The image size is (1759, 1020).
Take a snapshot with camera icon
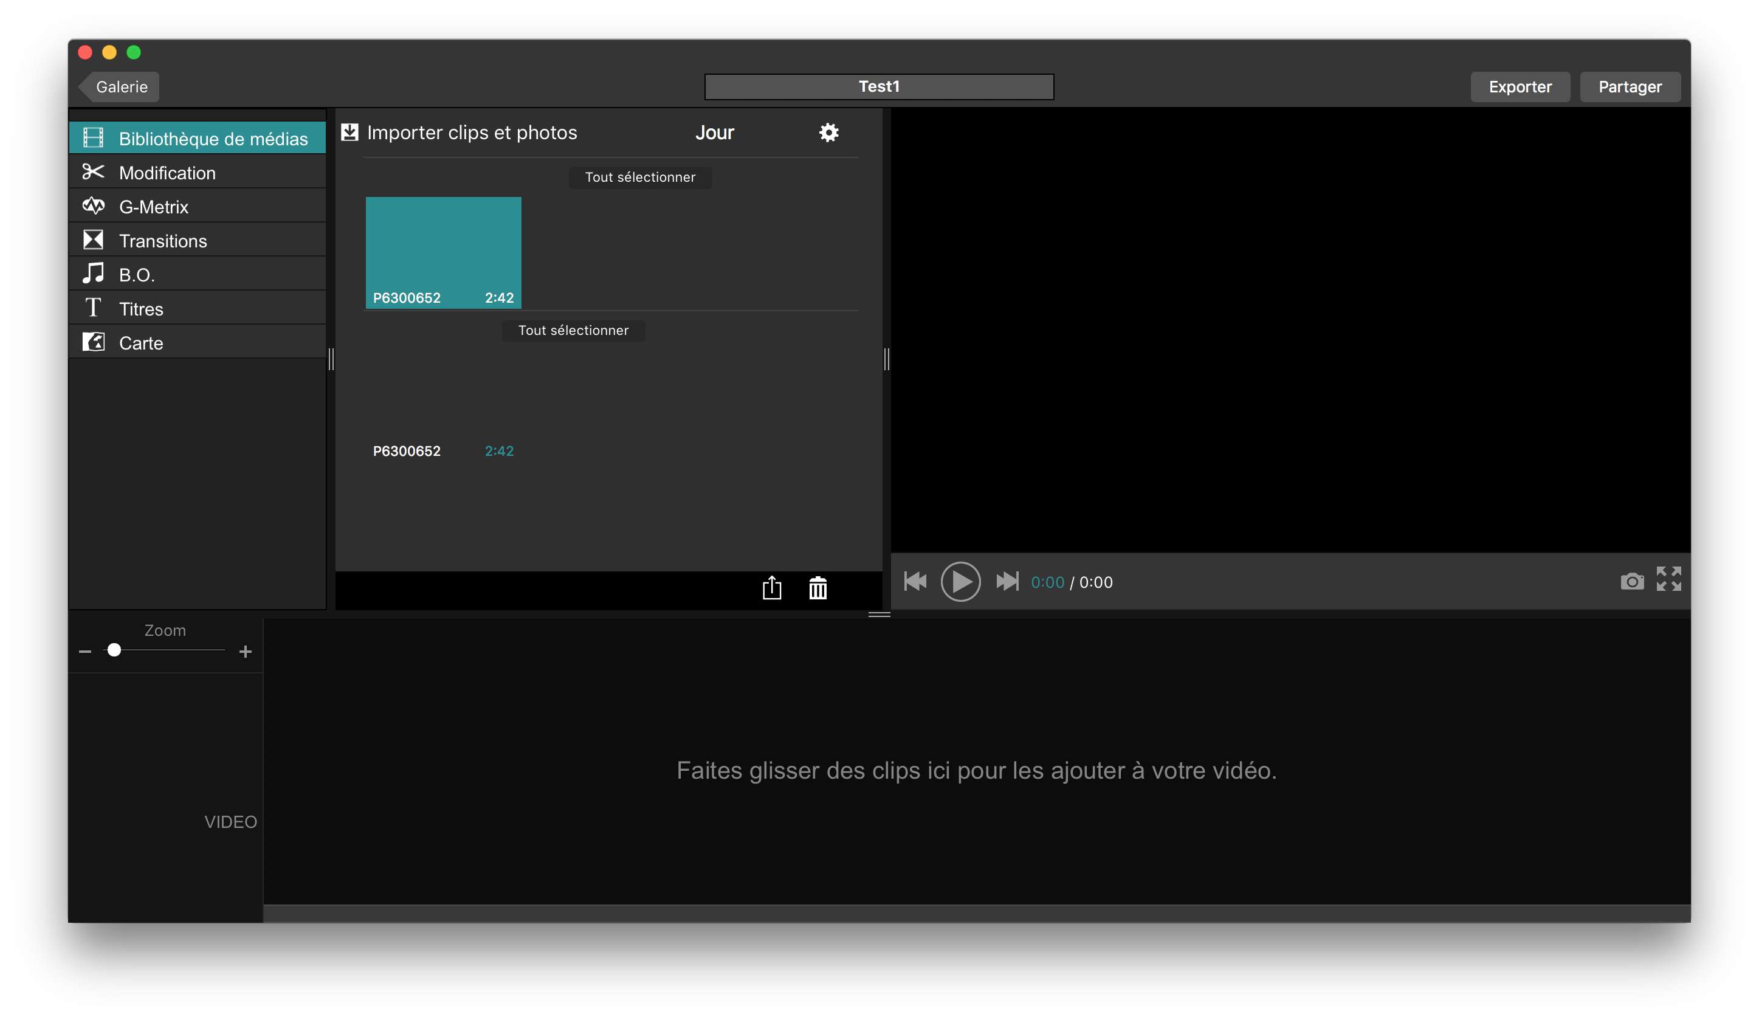(1631, 581)
